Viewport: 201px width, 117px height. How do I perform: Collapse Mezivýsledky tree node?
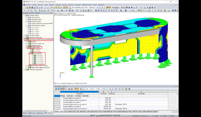coord(29,54)
